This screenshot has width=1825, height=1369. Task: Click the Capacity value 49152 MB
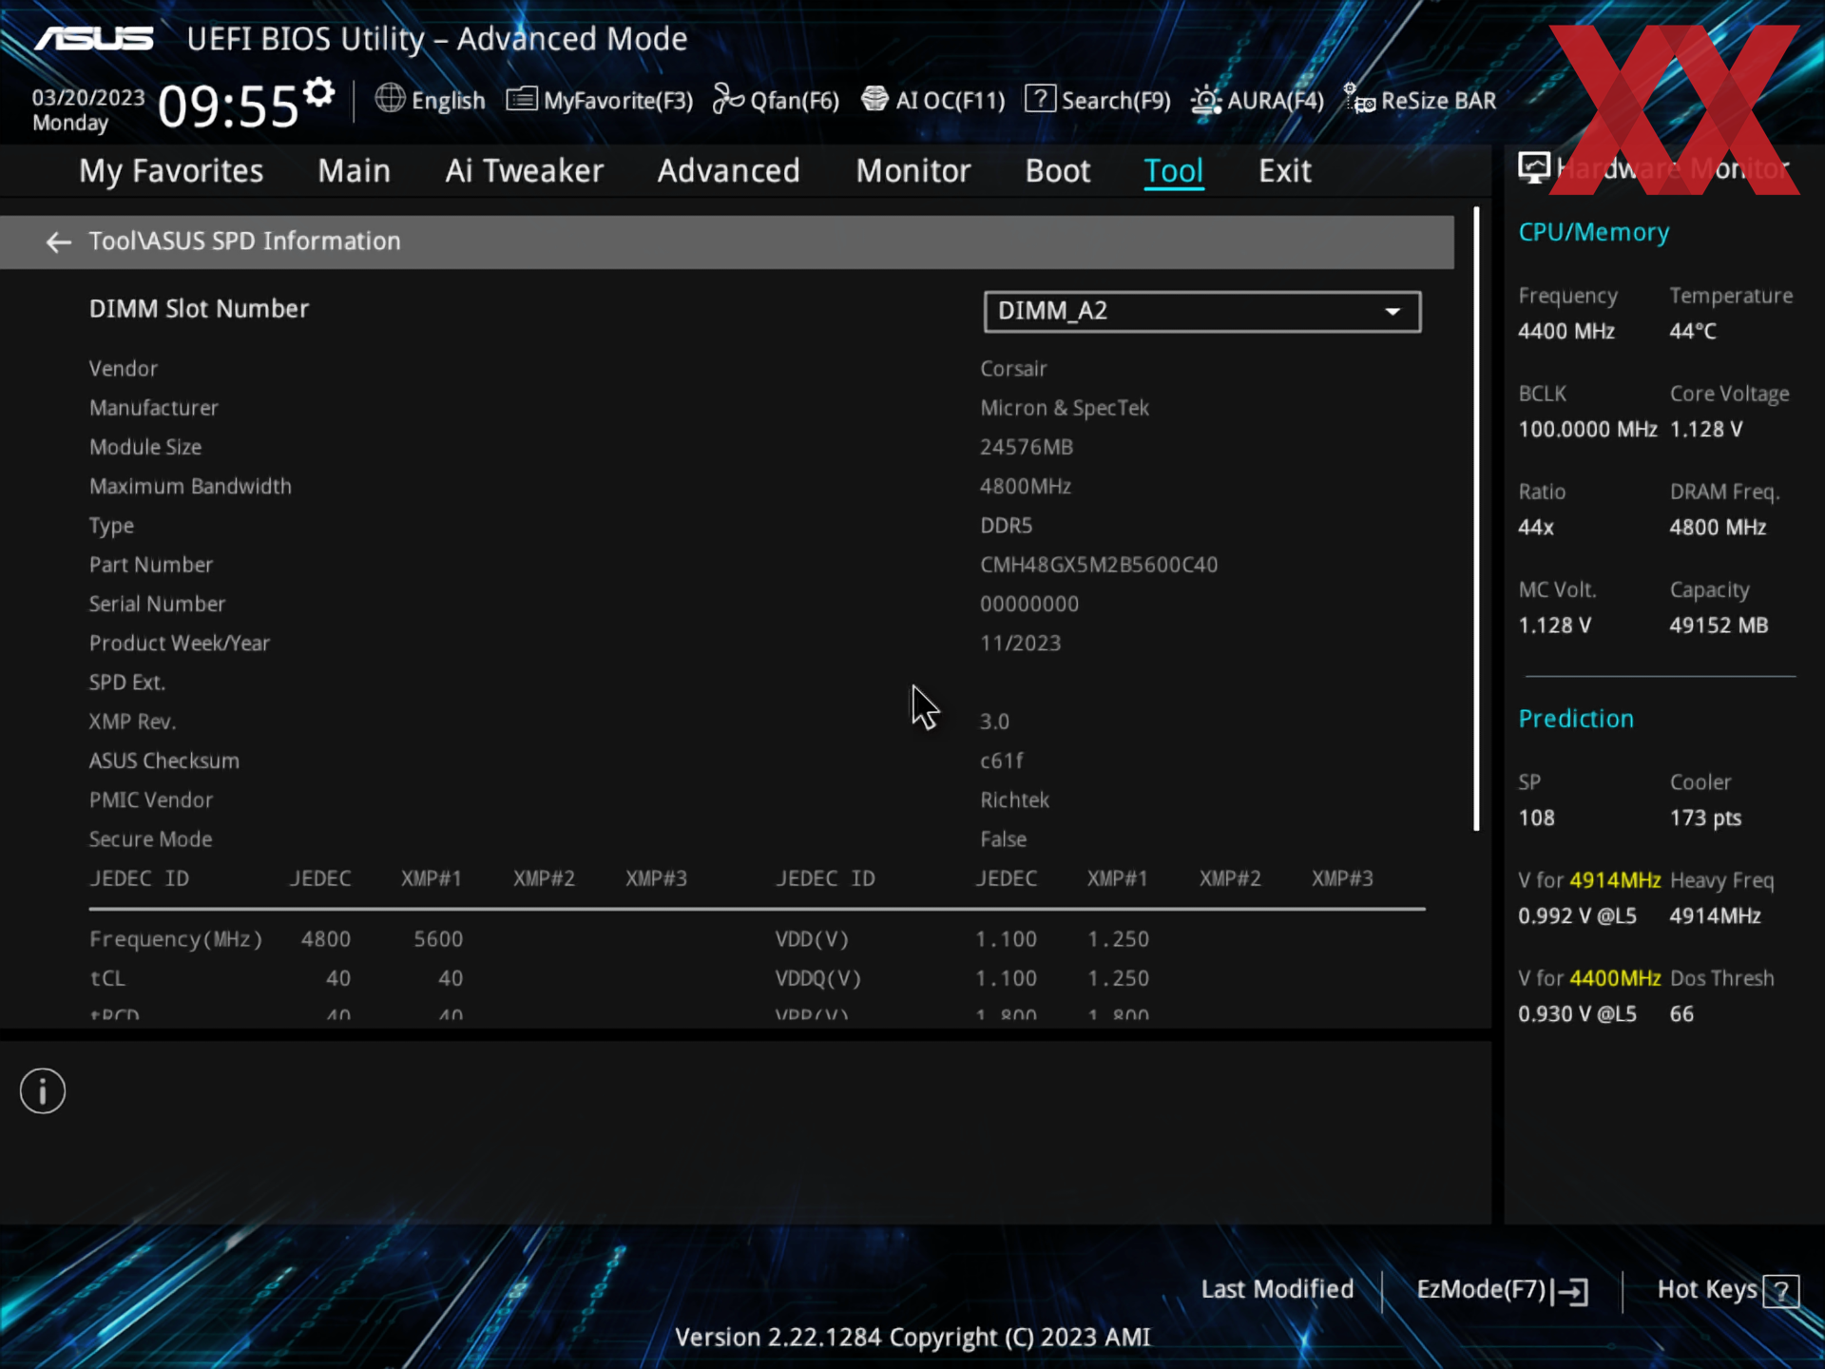(x=1719, y=626)
